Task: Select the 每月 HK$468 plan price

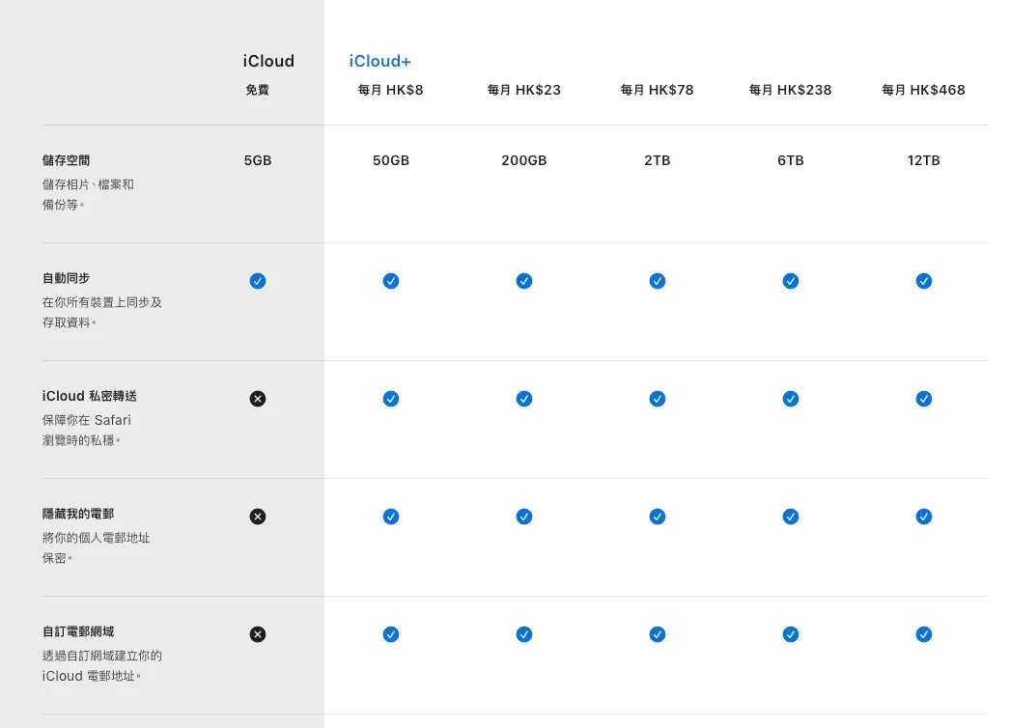Action: (924, 90)
